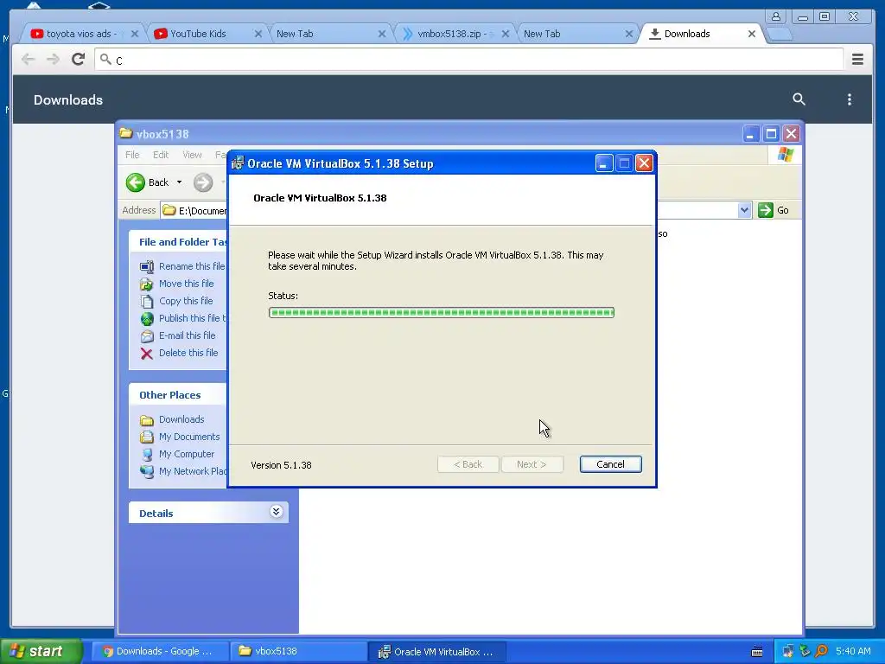Viewport: 885px width, 664px height.
Task: Open File menu in vbox5138 window
Action: click(x=132, y=155)
